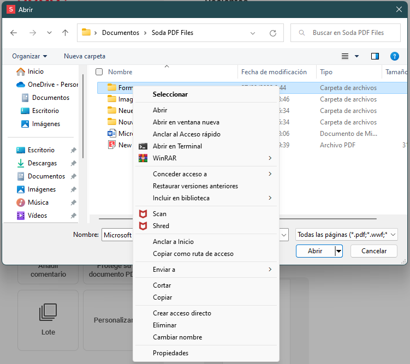Select the New PDF file icon
410x364 pixels.
click(112, 145)
